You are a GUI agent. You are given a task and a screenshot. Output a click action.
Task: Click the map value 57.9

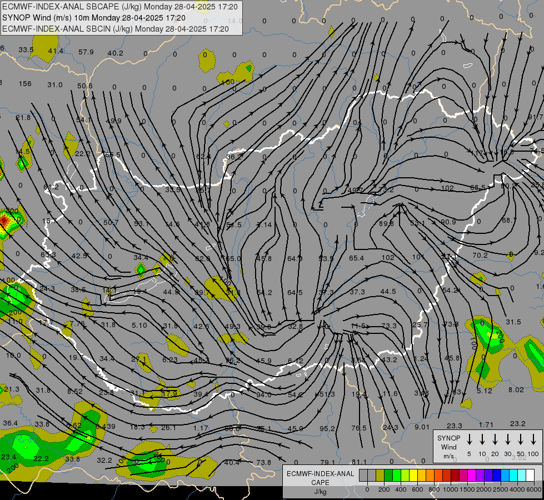coord(86,52)
